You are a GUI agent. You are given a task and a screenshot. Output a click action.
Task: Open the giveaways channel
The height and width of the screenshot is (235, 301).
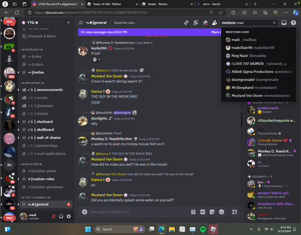pos(46,106)
